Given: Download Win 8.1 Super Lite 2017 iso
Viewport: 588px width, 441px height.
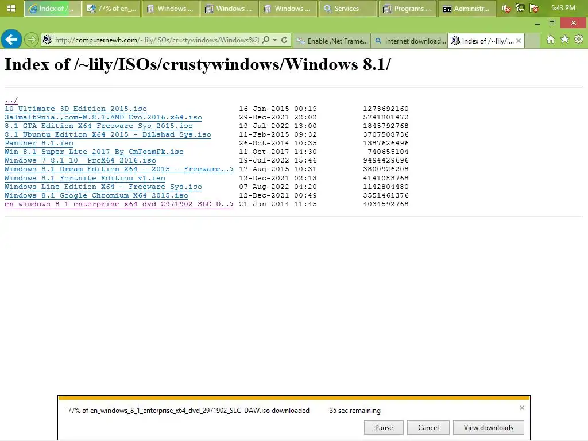Looking at the screenshot, I should [94, 152].
